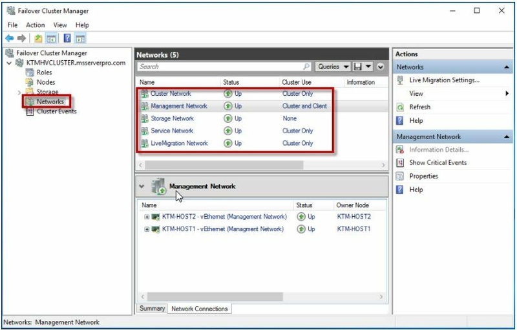Click the Service Network Up status icon
Image resolution: width=517 pixels, height=330 pixels.
click(228, 131)
